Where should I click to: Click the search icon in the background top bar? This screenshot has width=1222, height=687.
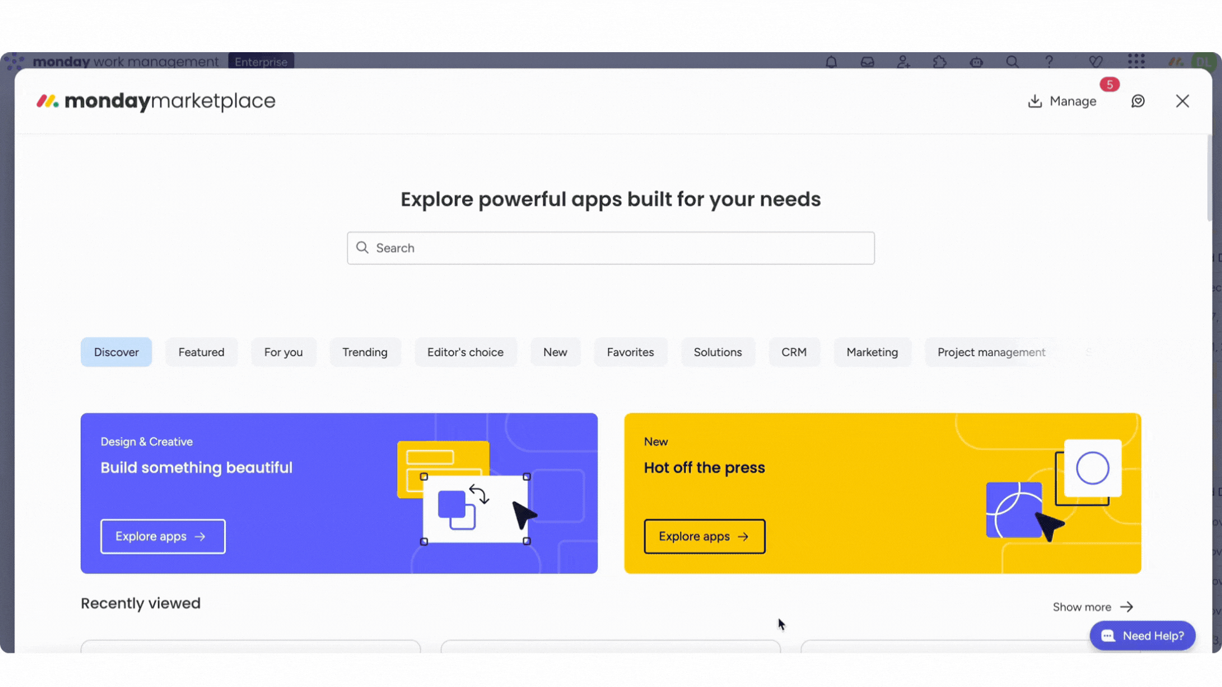tap(1013, 62)
